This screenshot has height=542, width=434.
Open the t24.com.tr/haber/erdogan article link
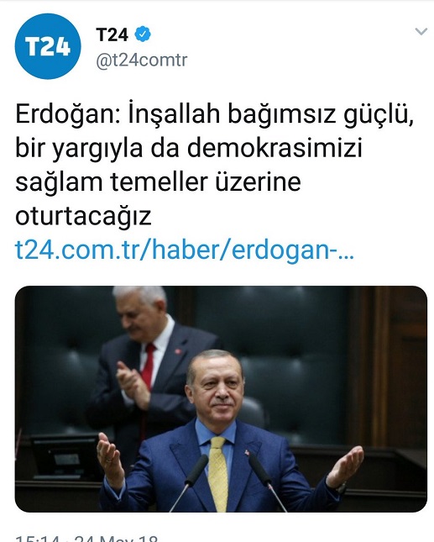185,250
